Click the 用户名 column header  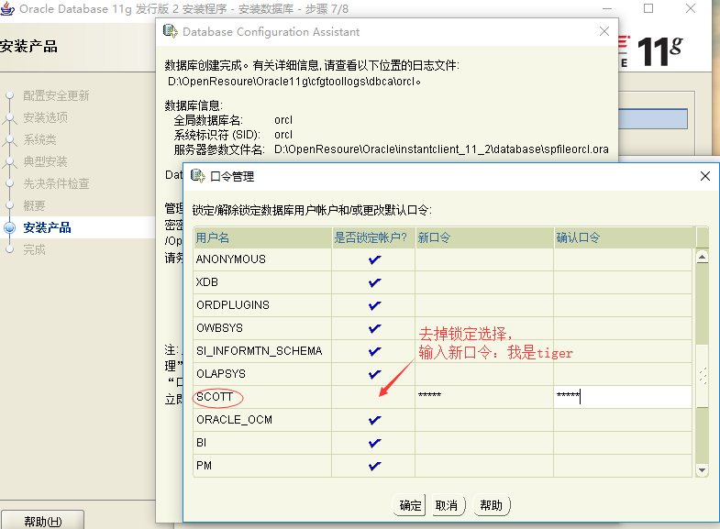262,237
